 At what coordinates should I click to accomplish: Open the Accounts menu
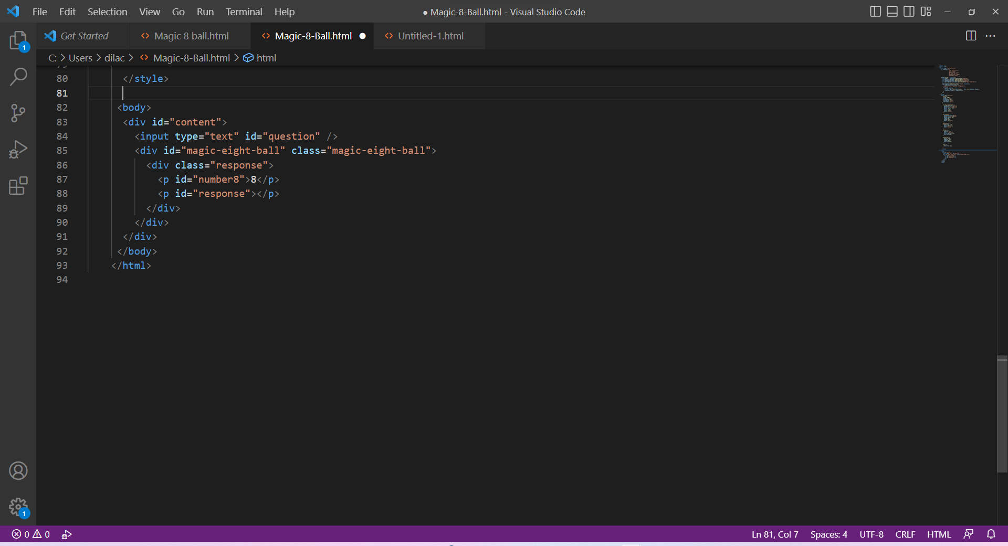tap(18, 470)
